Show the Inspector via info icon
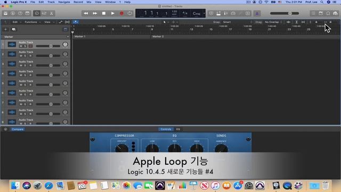This screenshot has height=192, width=341. coord(13,13)
